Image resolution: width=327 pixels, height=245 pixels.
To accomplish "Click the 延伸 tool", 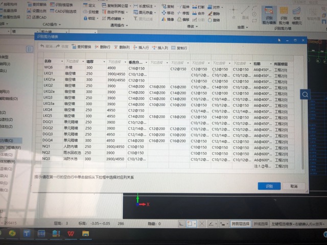I will [183, 7].
